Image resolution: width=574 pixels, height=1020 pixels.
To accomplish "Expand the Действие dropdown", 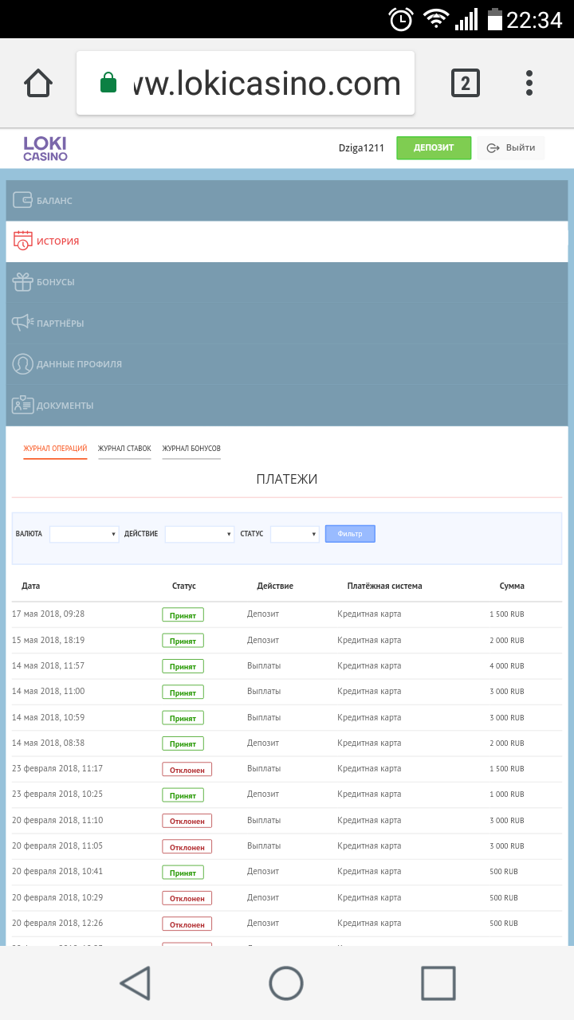I will pyautogui.click(x=199, y=534).
